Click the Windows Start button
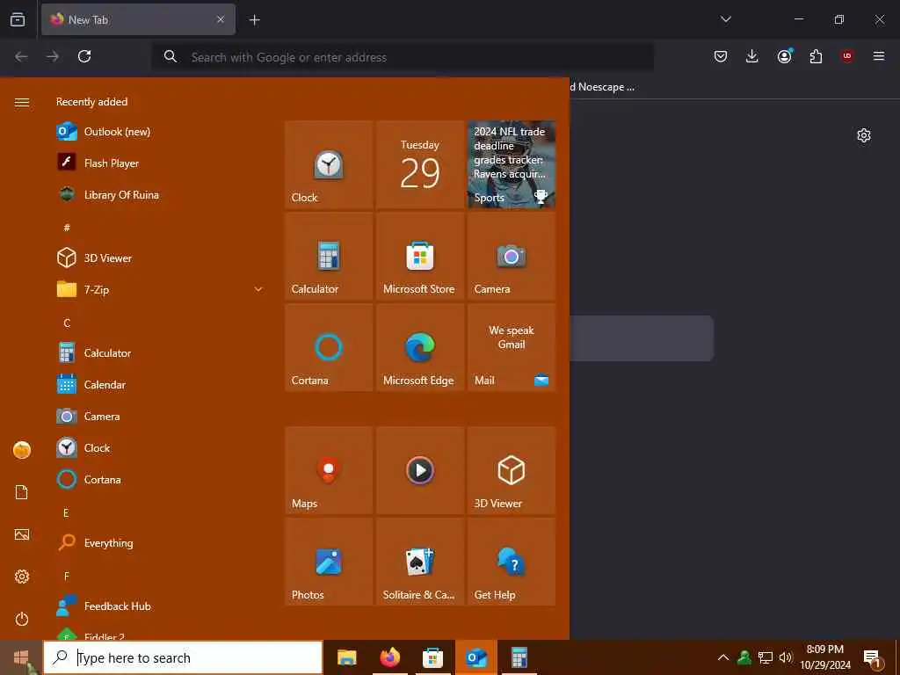900x675 pixels. (21, 657)
